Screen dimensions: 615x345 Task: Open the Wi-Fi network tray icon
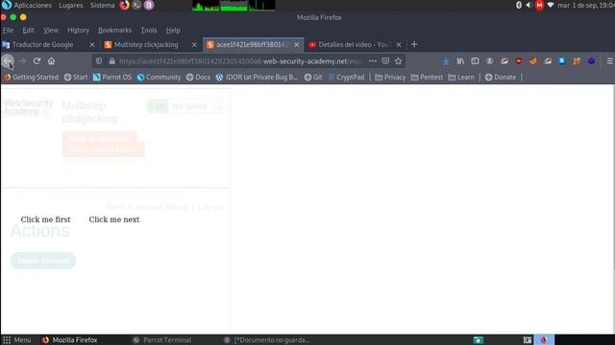(551, 5)
